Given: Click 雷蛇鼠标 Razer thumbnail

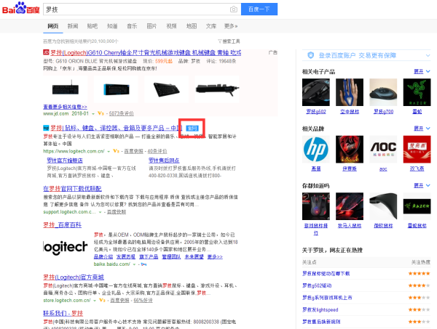Looking at the screenshot, I should pos(417,206).
